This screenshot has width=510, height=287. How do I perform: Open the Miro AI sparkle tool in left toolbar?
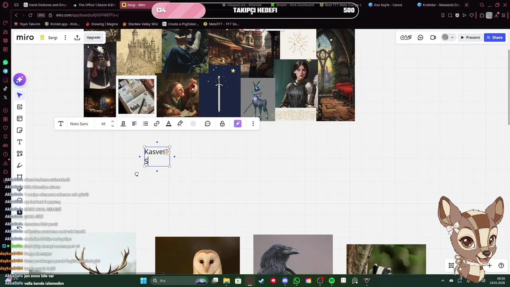pyautogui.click(x=20, y=80)
